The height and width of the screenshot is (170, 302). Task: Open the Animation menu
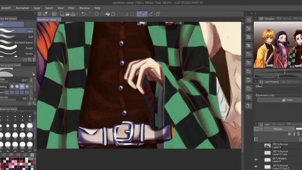[x=22, y=8]
